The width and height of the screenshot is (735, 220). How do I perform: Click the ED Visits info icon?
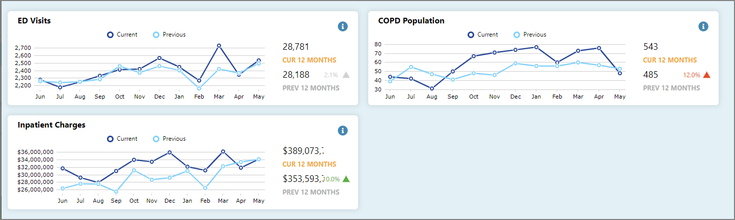pos(343,26)
